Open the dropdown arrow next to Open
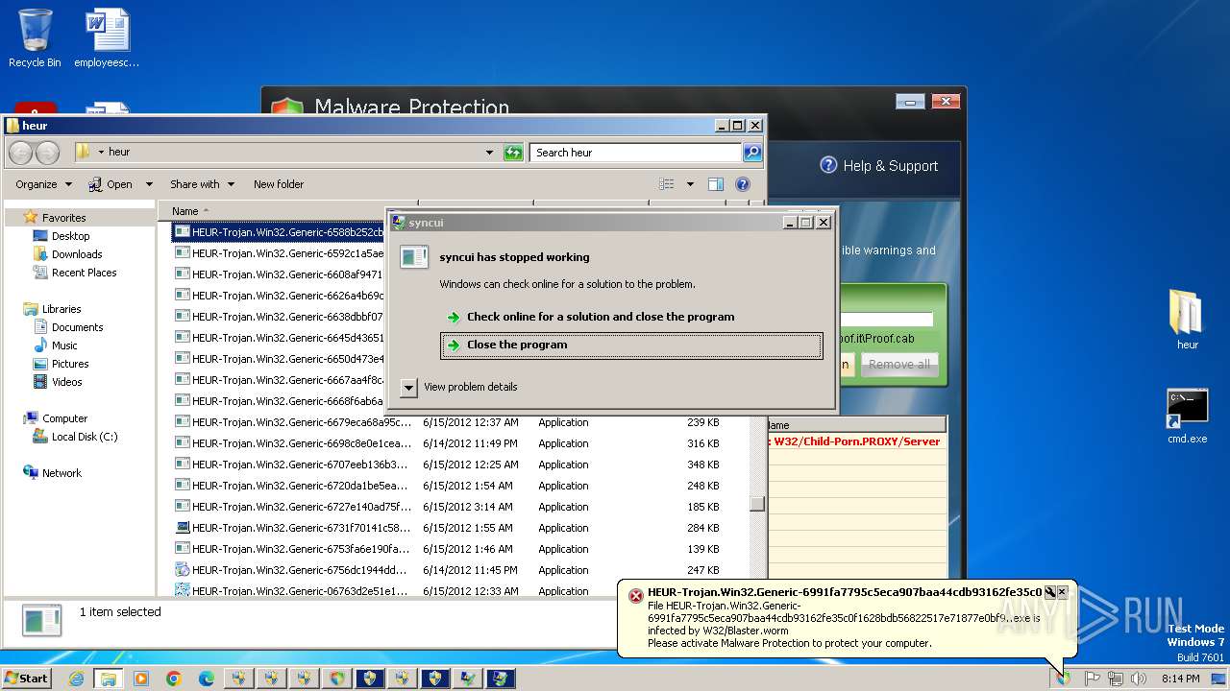The height and width of the screenshot is (691, 1230). (149, 184)
